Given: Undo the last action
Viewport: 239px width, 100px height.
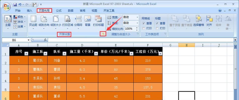Looking at the screenshot, I should click(x=20, y=4).
